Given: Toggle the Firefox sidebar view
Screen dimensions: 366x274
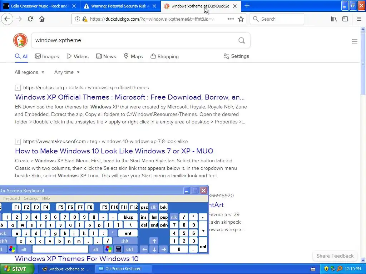Looking at the screenshot, I should [x=345, y=19].
